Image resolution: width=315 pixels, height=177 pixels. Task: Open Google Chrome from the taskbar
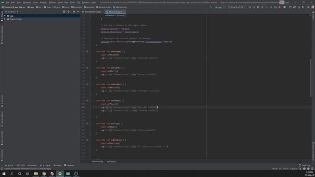pyautogui.click(x=44, y=174)
